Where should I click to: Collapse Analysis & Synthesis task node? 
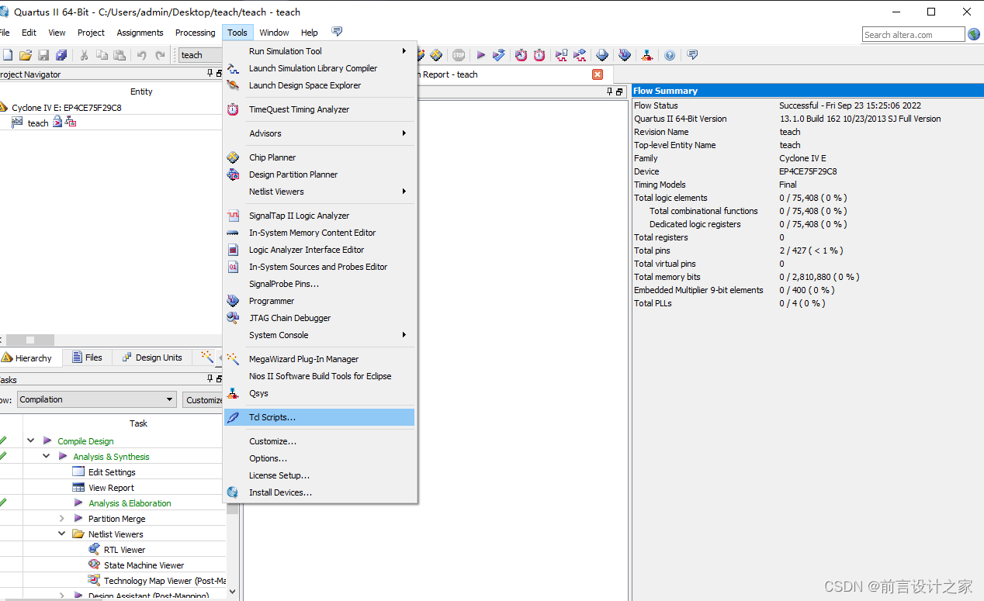47,456
